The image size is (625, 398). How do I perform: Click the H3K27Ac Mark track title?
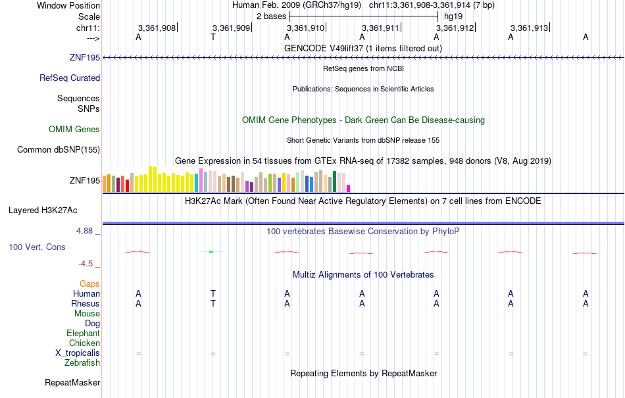[362, 201]
